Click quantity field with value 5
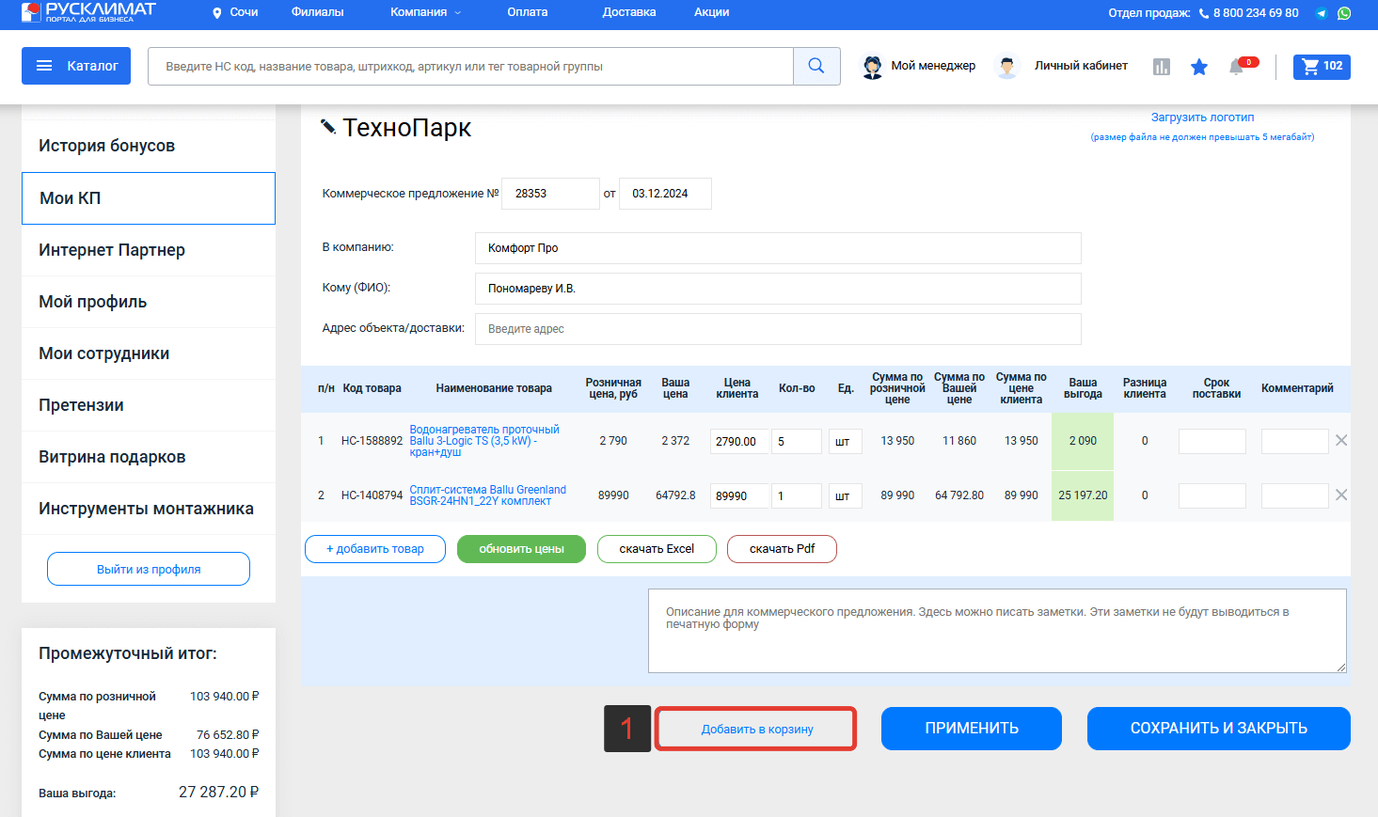 click(797, 441)
